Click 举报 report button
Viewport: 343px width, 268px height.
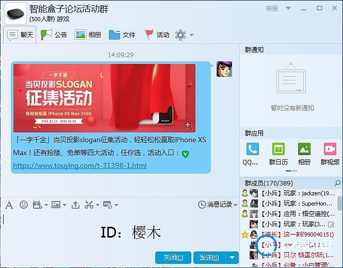(x=272, y=9)
